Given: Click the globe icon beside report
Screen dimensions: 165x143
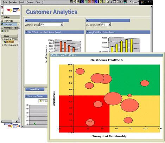Looking at the screenshot, I should coord(2,31).
